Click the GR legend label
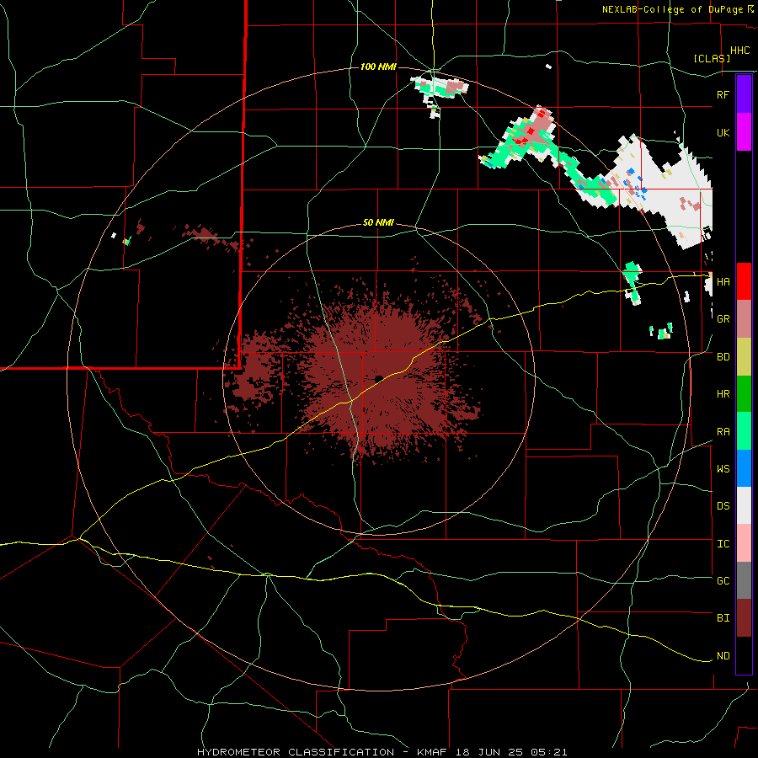 (x=723, y=319)
